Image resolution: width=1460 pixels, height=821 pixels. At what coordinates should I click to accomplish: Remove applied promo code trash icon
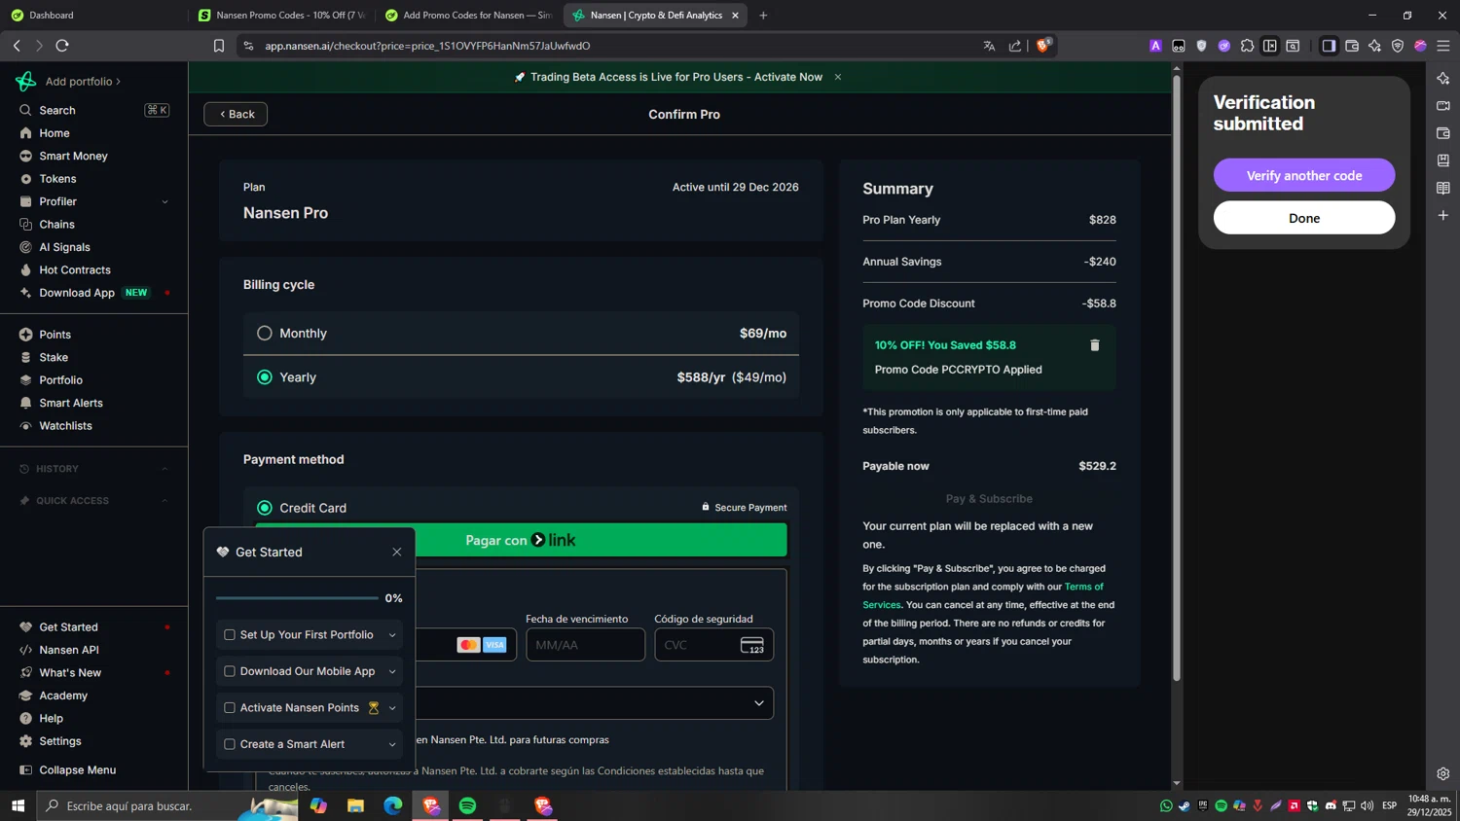[x=1094, y=345]
